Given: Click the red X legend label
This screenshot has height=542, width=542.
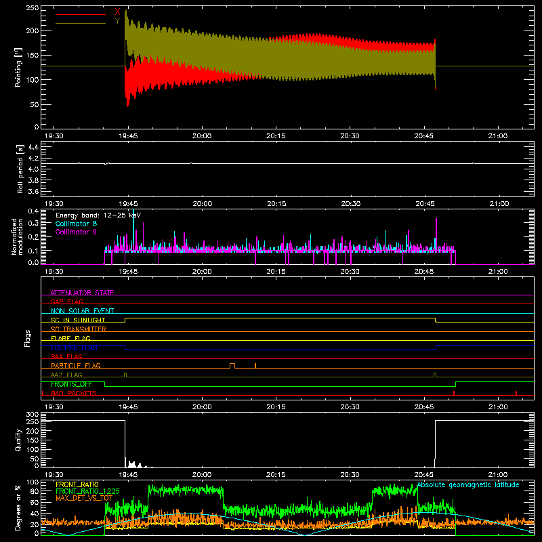Looking at the screenshot, I should point(117,12).
